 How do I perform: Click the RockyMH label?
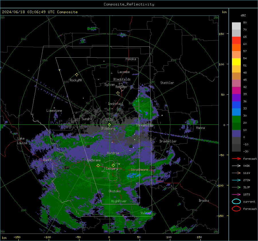(76, 80)
